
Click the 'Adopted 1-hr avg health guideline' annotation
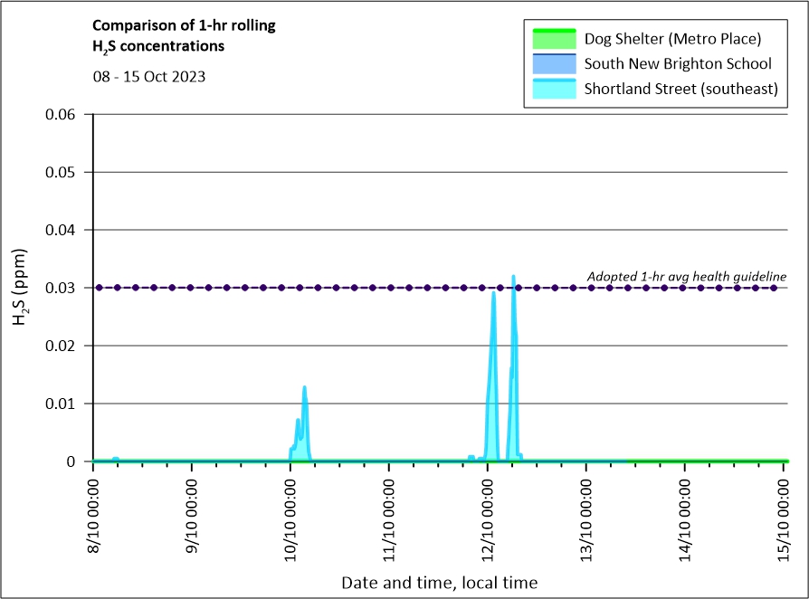[x=686, y=276]
